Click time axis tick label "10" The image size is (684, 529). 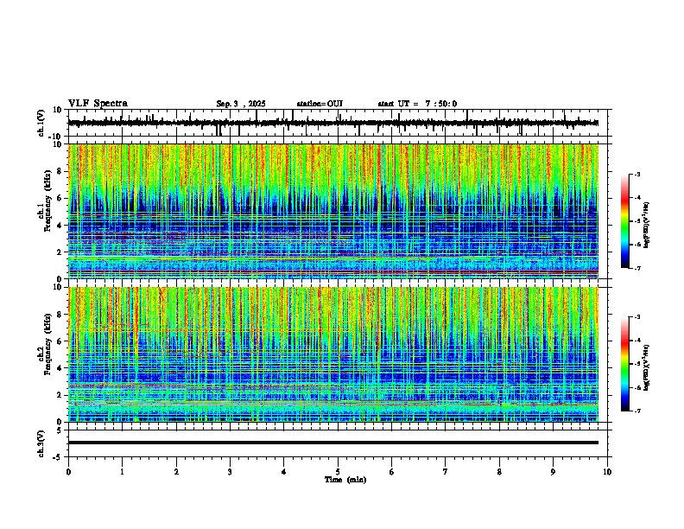(x=607, y=472)
